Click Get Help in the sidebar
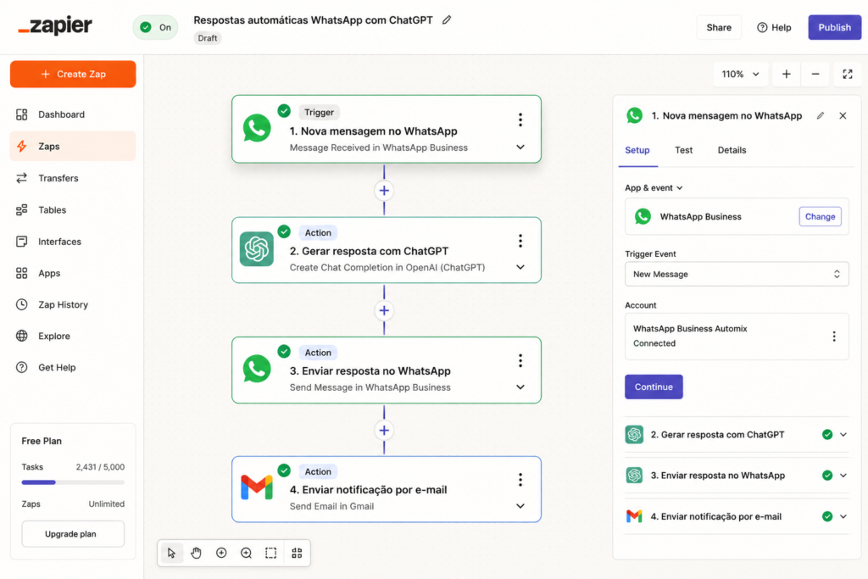Image resolution: width=868 pixels, height=579 pixels. [x=73, y=368]
